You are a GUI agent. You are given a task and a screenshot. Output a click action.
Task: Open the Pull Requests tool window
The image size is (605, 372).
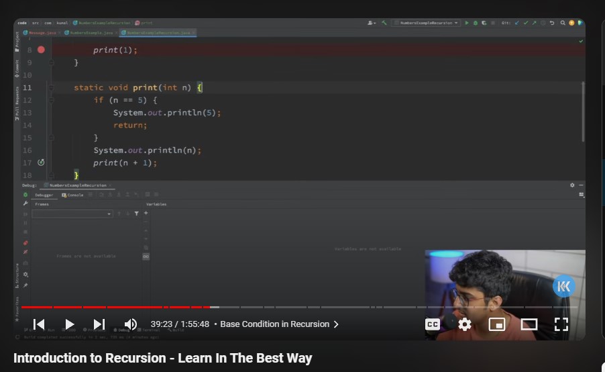17,103
